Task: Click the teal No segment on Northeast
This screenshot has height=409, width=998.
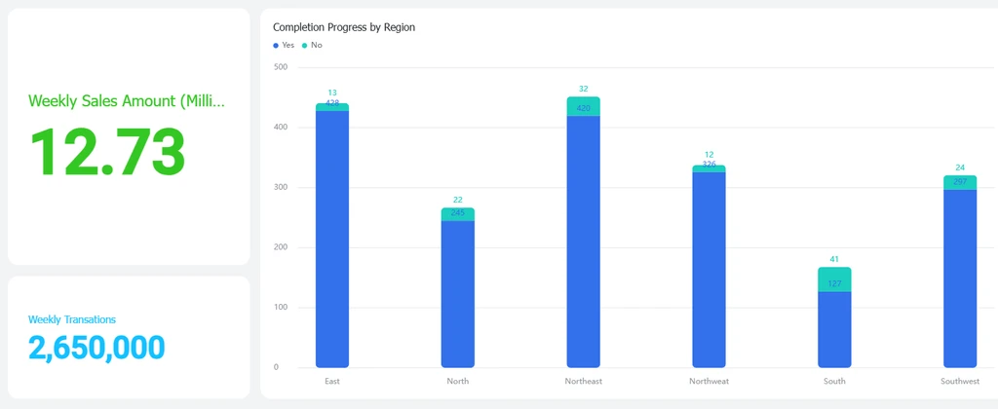Action: tap(583, 106)
